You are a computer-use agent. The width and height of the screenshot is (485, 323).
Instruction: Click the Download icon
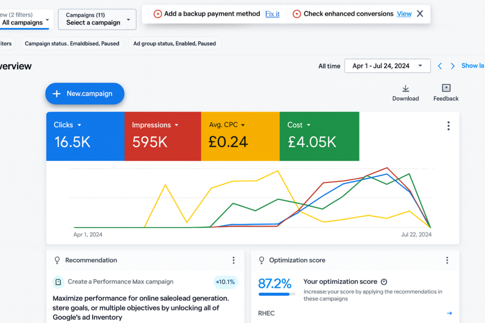(405, 88)
